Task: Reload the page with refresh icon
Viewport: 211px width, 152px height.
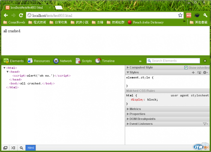Action: [21, 15]
